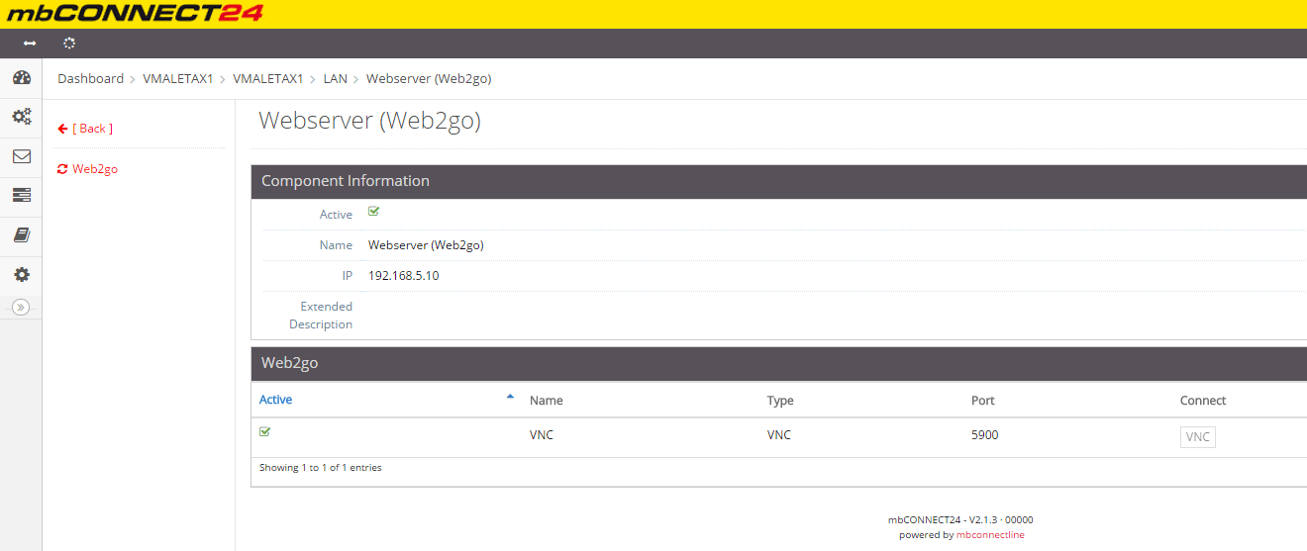This screenshot has height=551, width=1307.
Task: Open first VMALETAX1 breadcrumb link
Action: [178, 79]
